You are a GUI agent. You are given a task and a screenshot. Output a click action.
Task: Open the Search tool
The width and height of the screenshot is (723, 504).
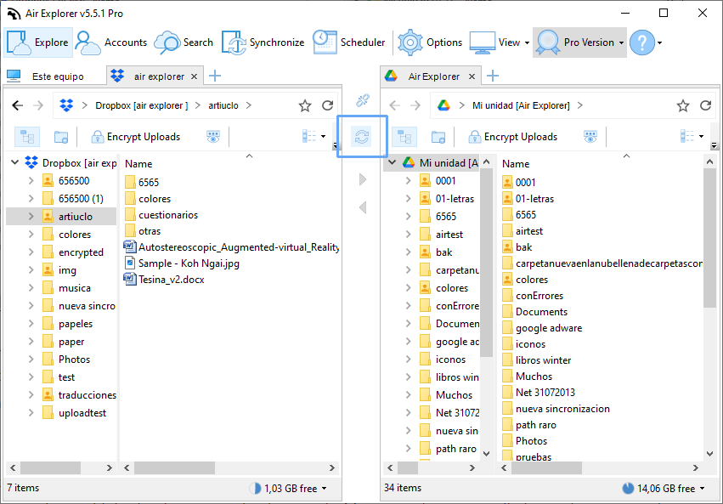pyautogui.click(x=184, y=42)
